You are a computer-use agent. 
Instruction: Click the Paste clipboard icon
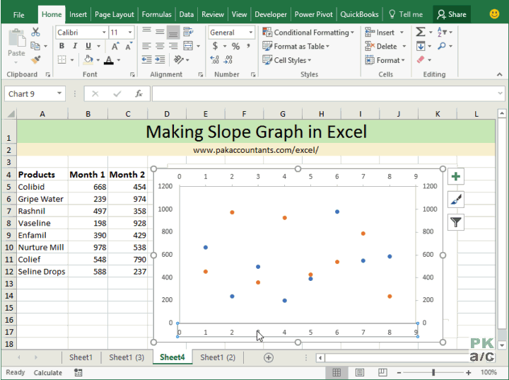[17, 38]
